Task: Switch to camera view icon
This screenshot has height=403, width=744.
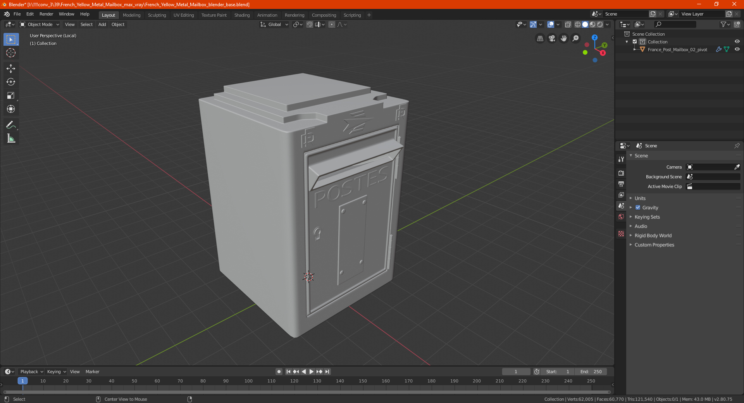Action: [552, 38]
